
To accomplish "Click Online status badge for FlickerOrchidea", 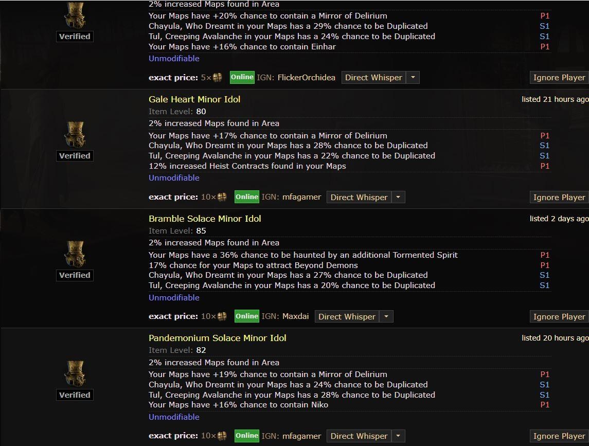I will (242, 77).
